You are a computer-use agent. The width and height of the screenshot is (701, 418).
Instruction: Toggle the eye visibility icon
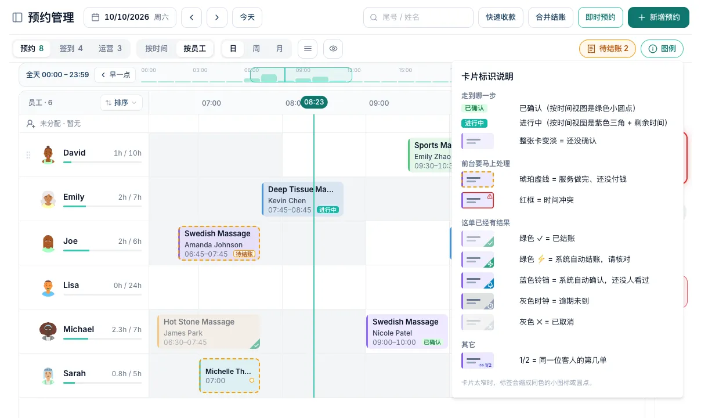pyautogui.click(x=333, y=49)
